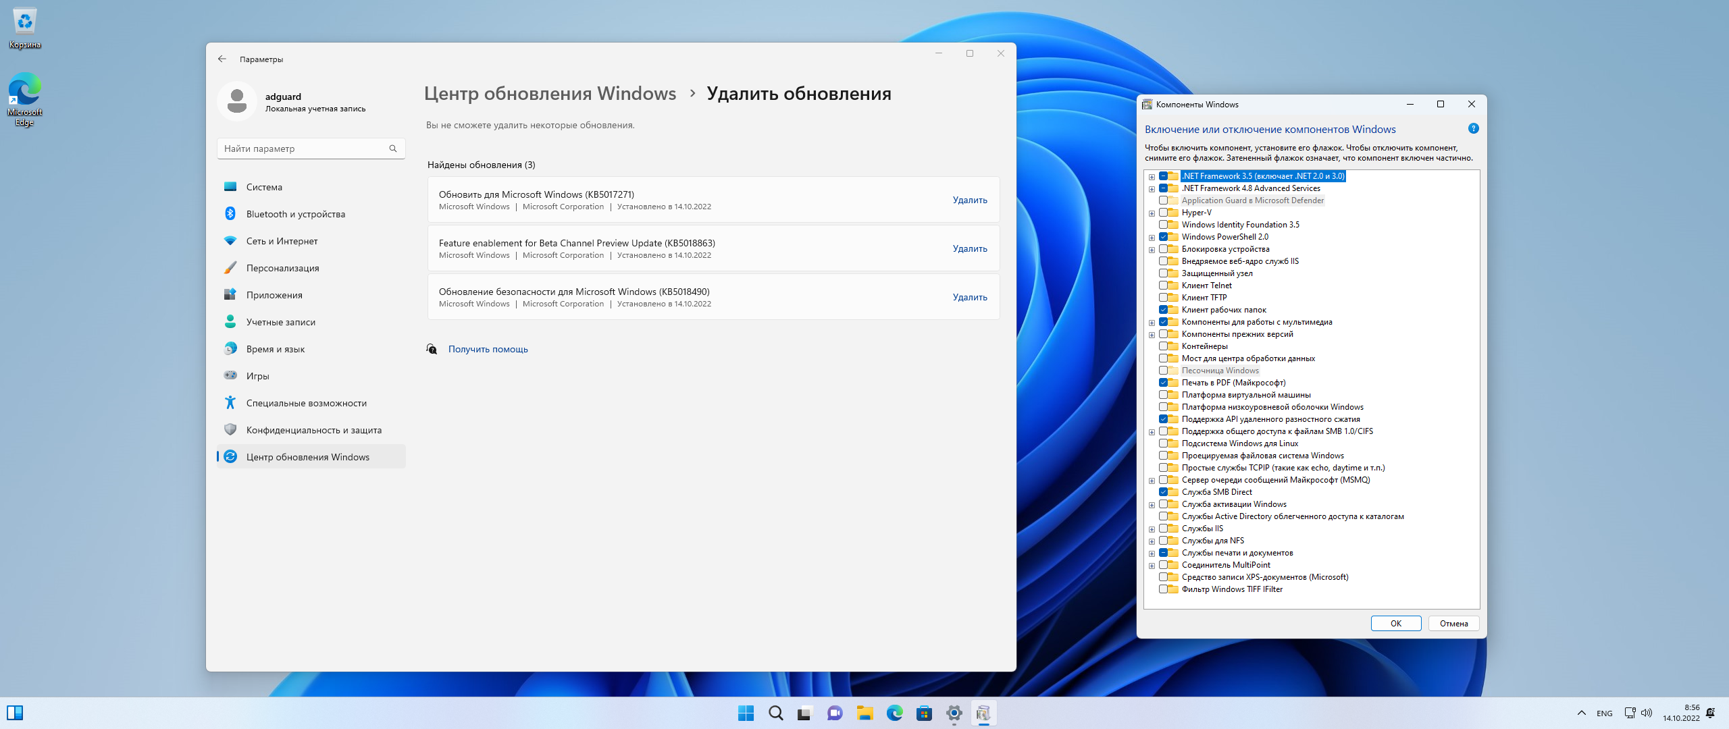Open the Widgets panel icon

(15, 713)
